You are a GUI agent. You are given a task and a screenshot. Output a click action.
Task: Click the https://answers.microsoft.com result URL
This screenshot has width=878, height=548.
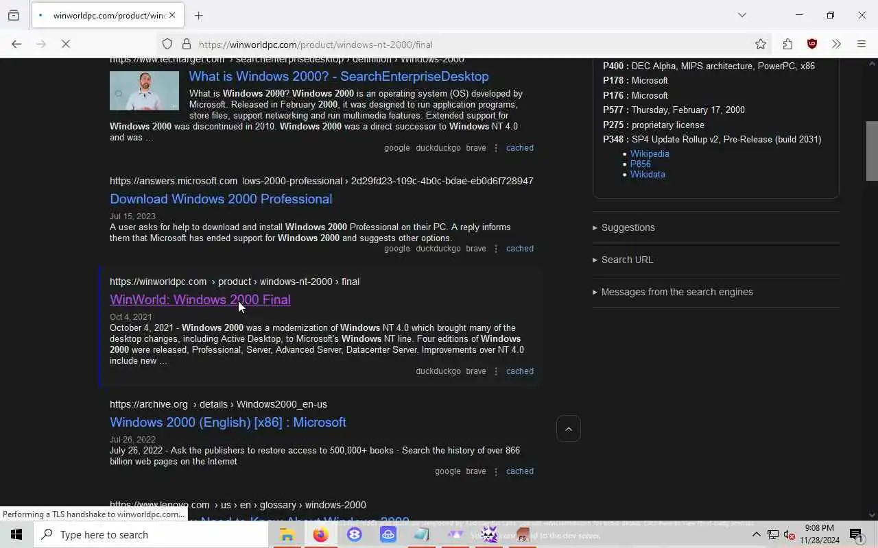coord(321,181)
